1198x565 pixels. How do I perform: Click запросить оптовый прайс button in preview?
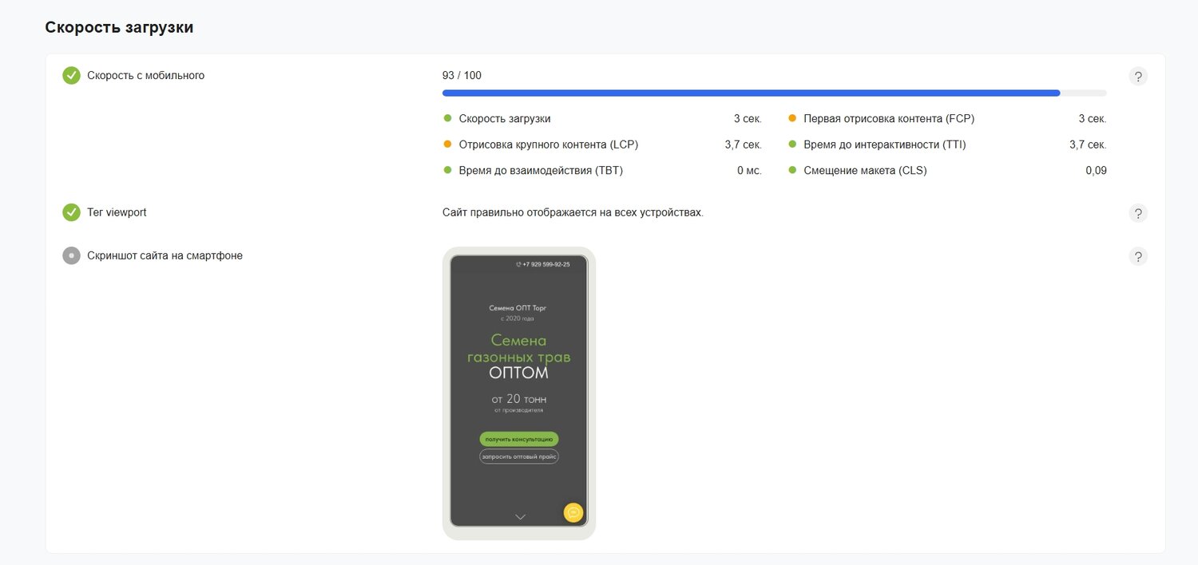point(519,456)
